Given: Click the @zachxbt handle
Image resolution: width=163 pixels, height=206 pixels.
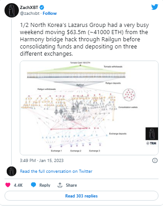Looking at the screenshot, I should 30,13.
